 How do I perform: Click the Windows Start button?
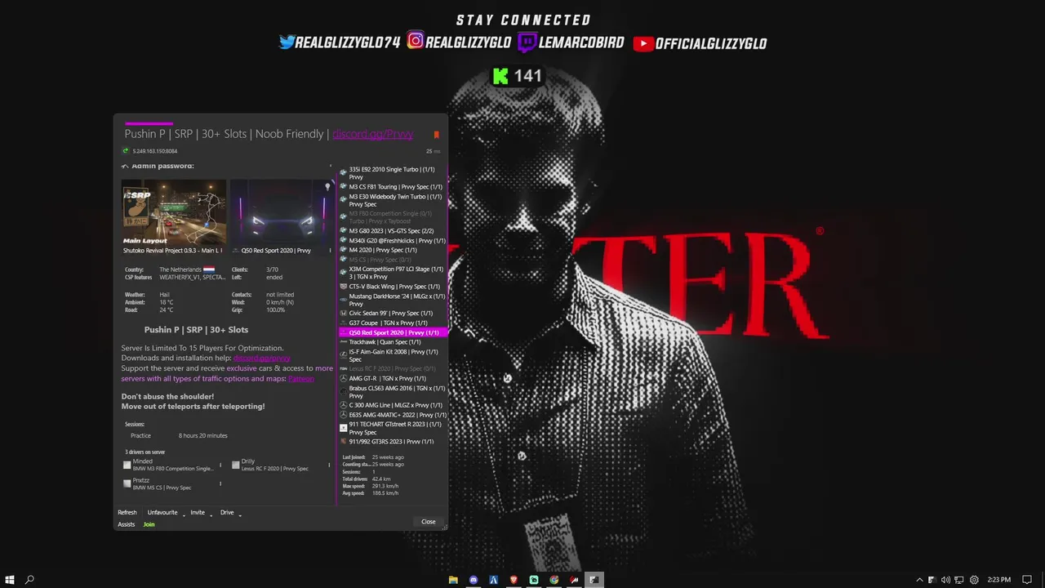[10, 580]
